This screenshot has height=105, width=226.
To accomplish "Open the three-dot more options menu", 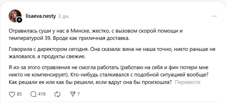I will 214,16.
